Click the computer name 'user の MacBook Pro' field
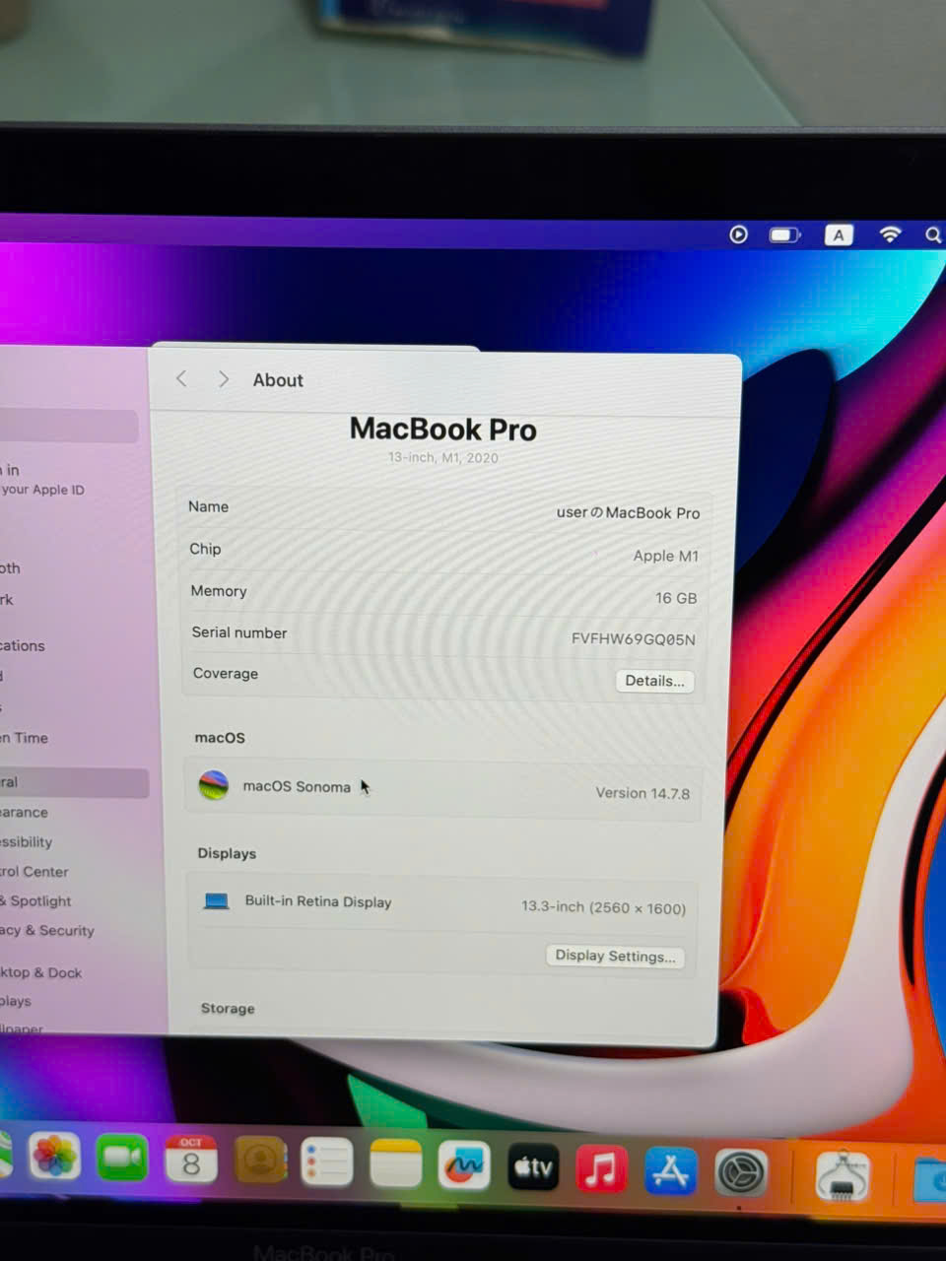Image resolution: width=946 pixels, height=1261 pixels. tap(628, 512)
